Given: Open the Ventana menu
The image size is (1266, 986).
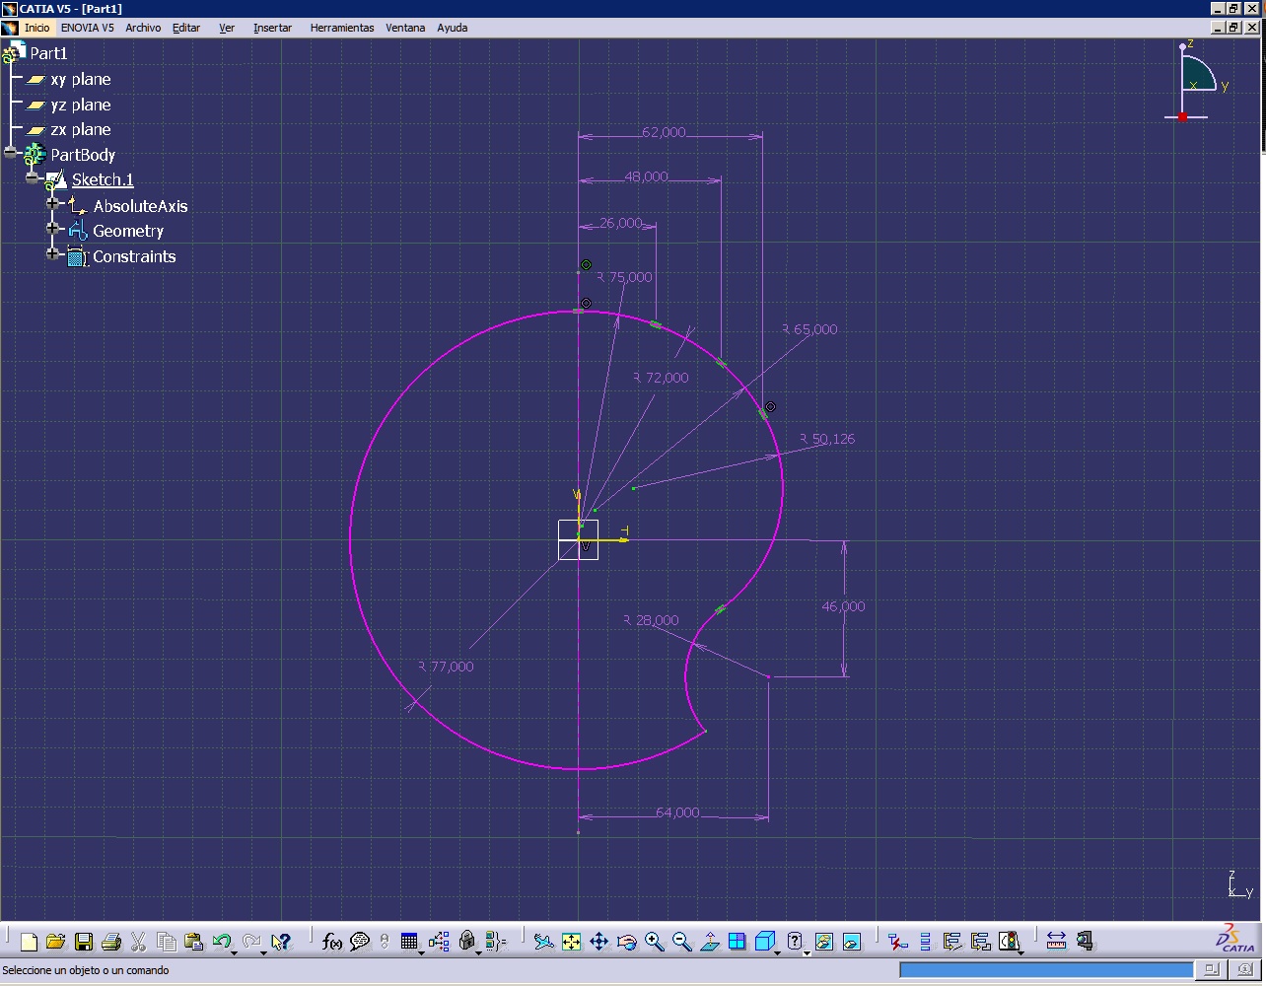Looking at the screenshot, I should (x=405, y=28).
